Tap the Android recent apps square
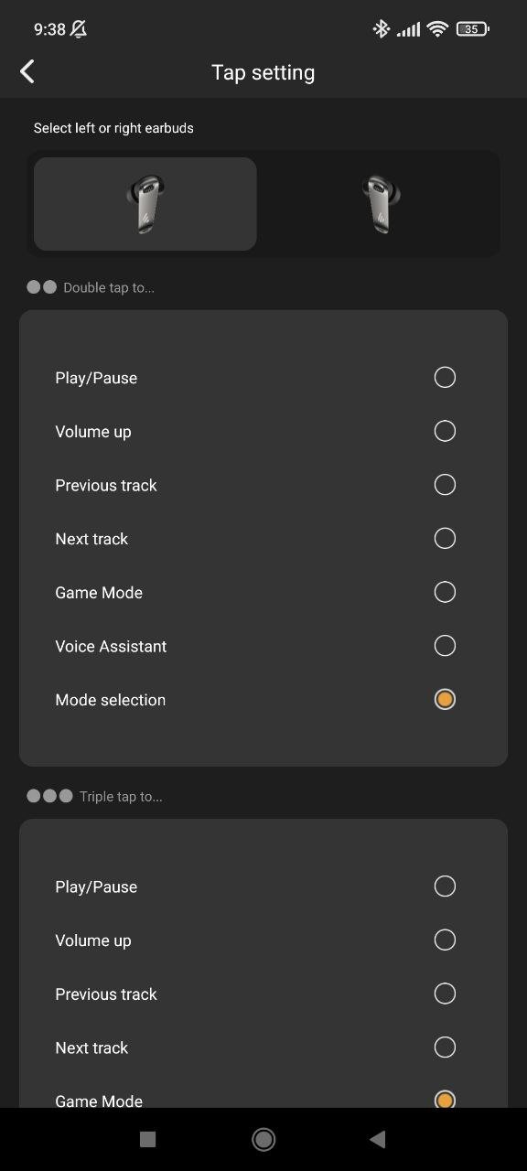The image size is (527, 1171). [x=147, y=1139]
